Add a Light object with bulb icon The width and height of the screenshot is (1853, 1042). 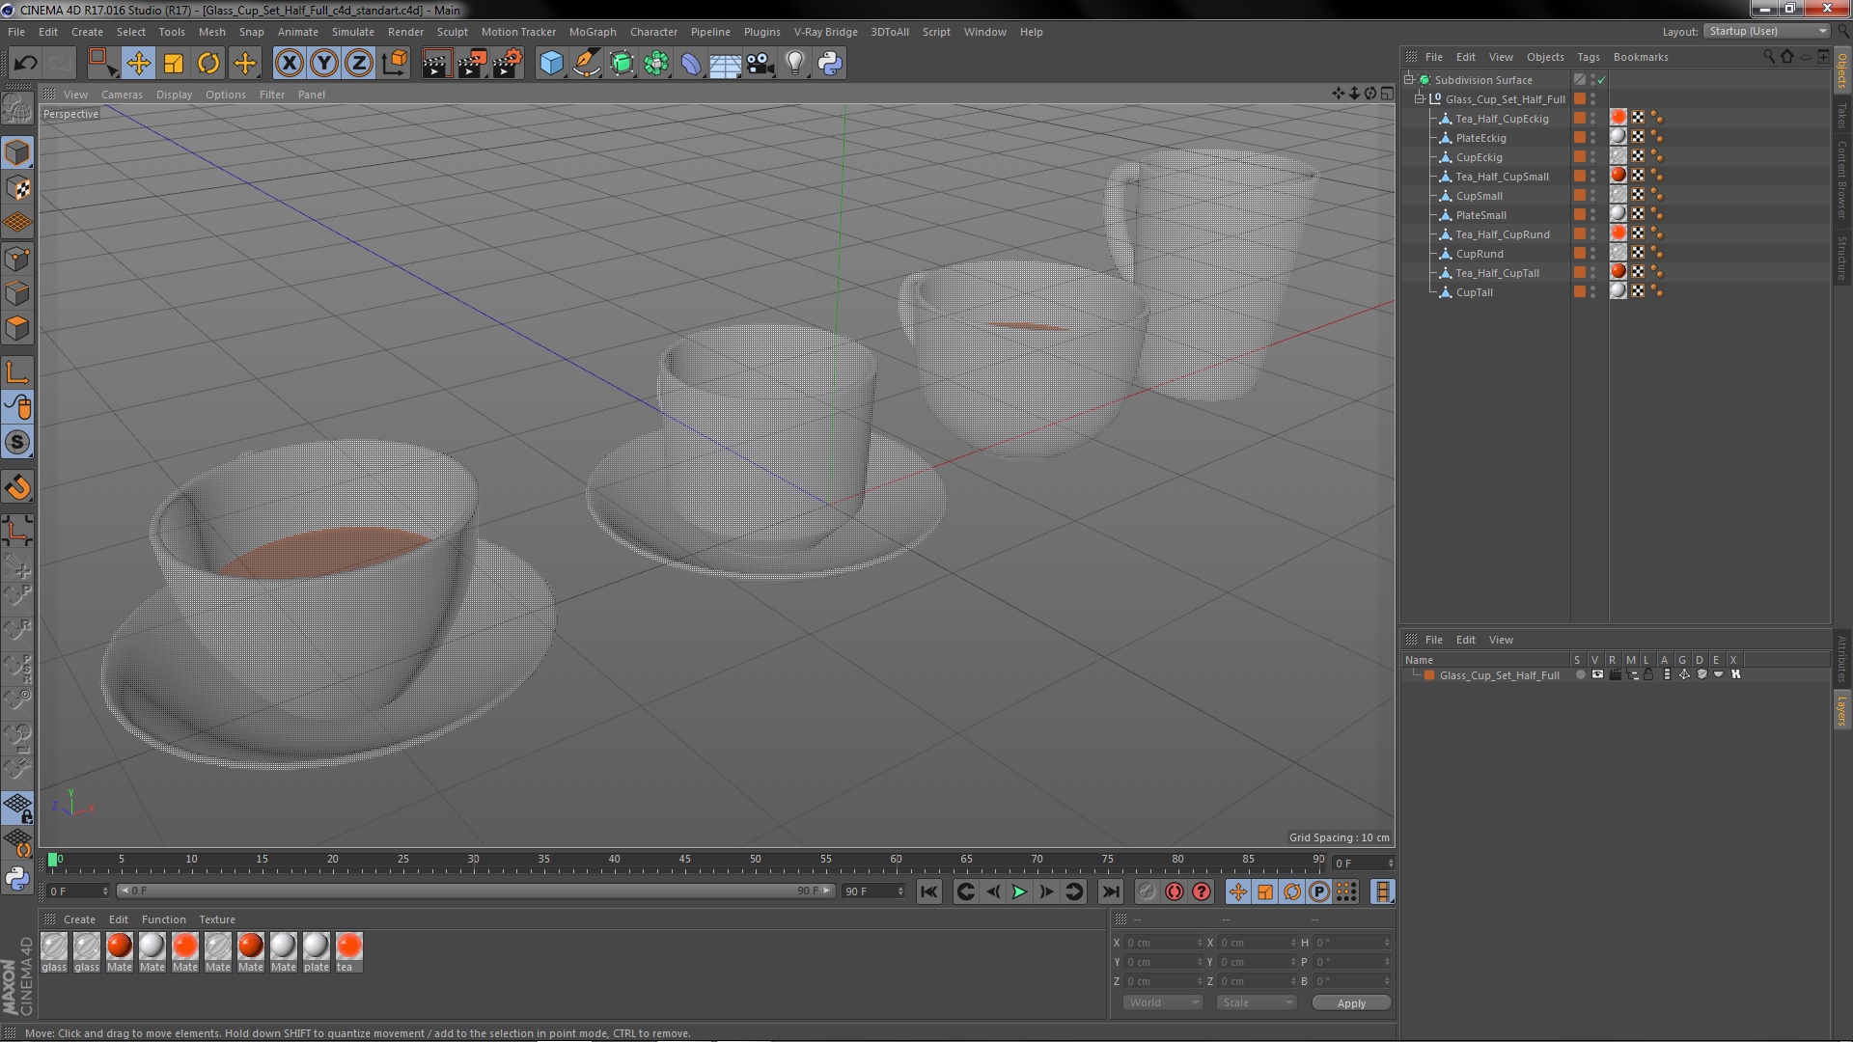pos(794,64)
